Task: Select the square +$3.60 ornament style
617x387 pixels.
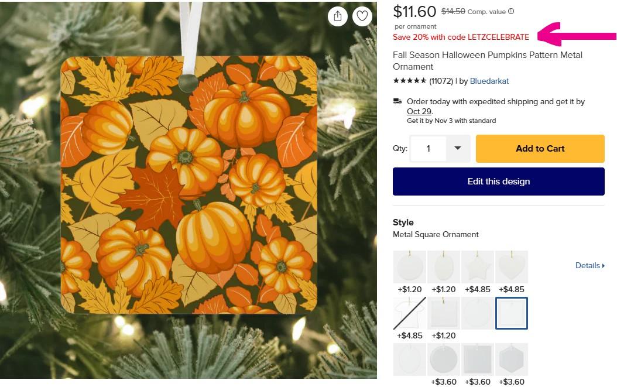Action: (478, 359)
